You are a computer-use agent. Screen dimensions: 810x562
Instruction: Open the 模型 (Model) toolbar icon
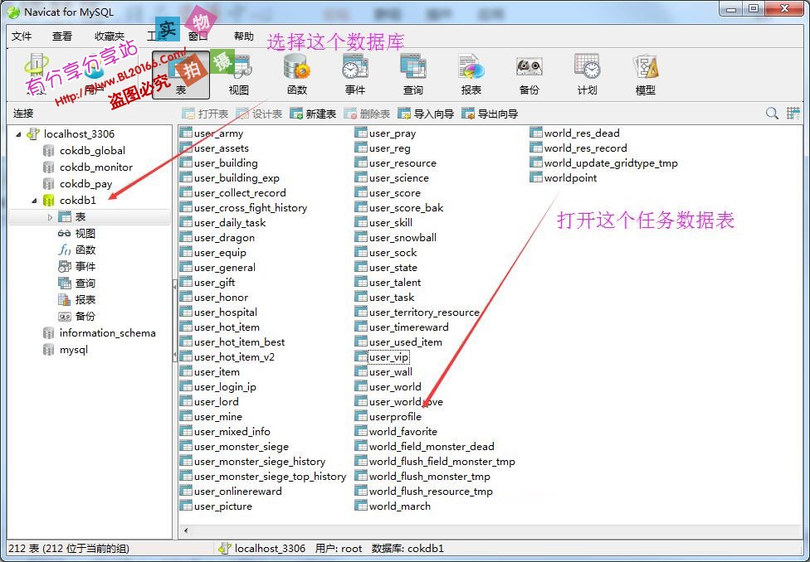pos(645,75)
